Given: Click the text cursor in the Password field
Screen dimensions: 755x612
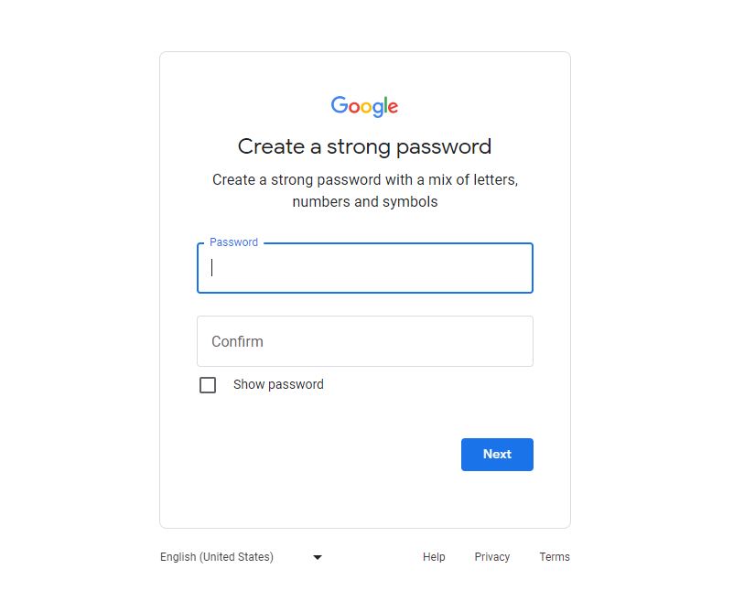Looking at the screenshot, I should point(212,267).
